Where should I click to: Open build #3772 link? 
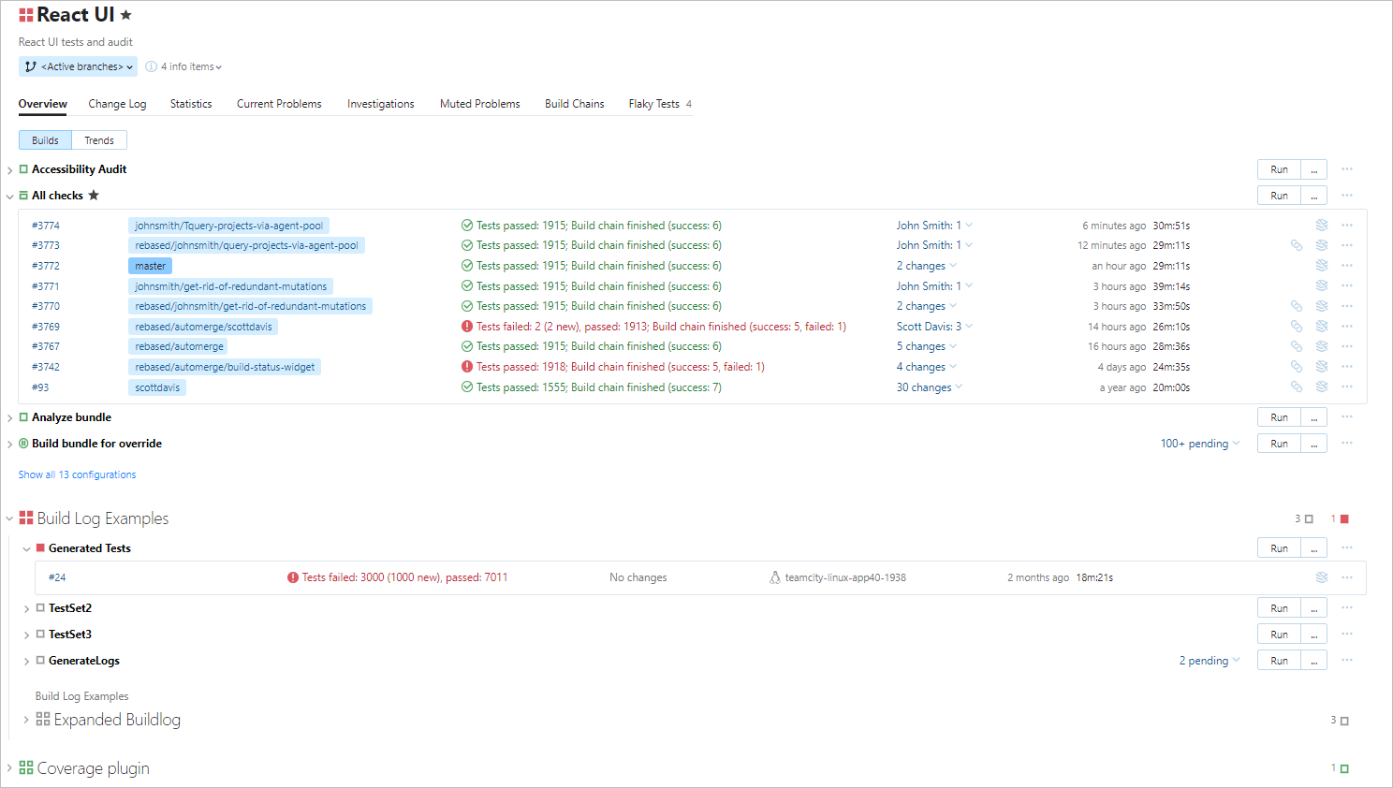[x=46, y=266]
